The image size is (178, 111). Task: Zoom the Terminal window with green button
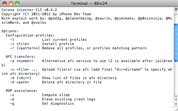coord(17,3)
